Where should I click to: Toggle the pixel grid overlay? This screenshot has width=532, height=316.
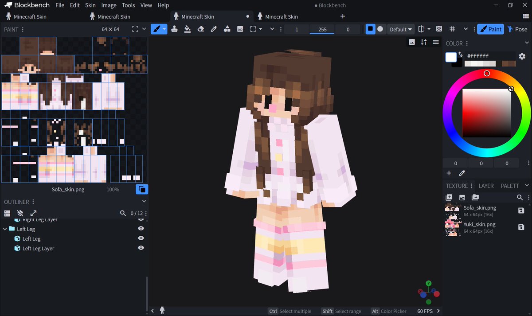coord(452,29)
